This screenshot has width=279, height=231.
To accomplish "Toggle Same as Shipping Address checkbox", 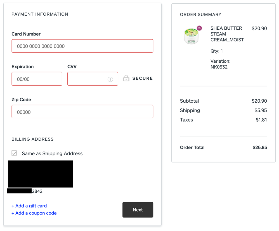I will pyautogui.click(x=14, y=153).
